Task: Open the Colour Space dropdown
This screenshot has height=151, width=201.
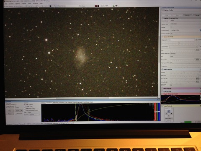Action: pyautogui.click(x=186, y=21)
